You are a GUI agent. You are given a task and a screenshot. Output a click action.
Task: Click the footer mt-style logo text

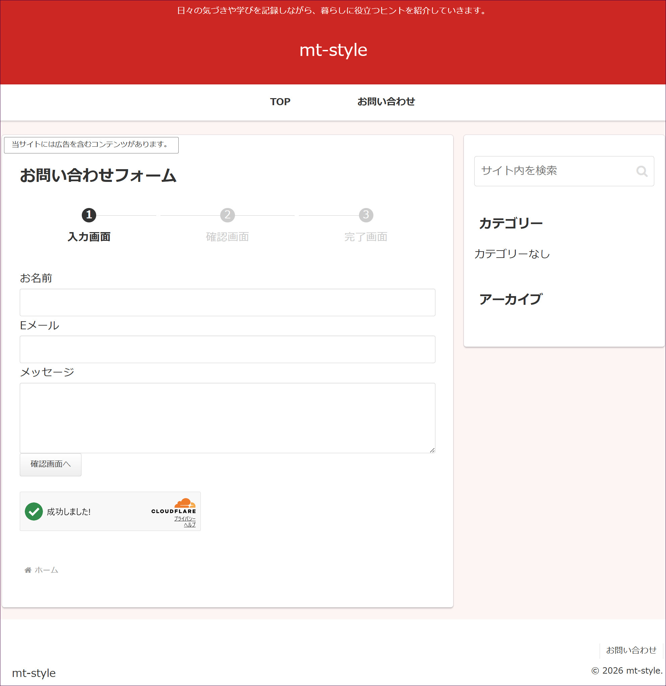tap(34, 673)
